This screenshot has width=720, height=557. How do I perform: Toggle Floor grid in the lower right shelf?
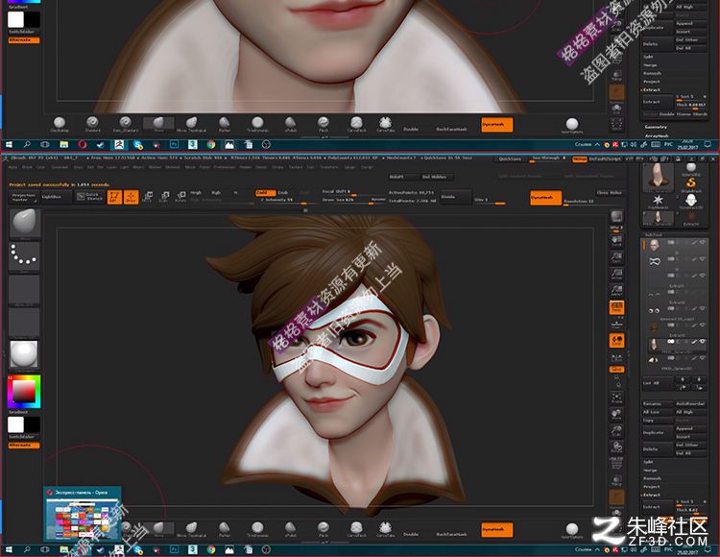point(616,325)
